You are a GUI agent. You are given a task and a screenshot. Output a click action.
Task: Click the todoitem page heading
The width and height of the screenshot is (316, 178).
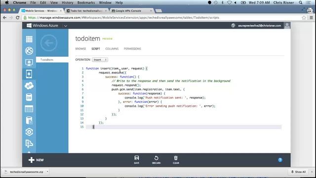pyautogui.click(x=88, y=39)
